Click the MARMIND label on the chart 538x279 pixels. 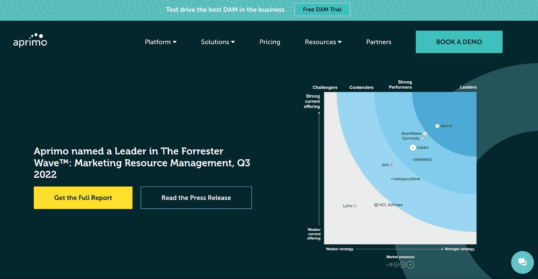(x=423, y=159)
